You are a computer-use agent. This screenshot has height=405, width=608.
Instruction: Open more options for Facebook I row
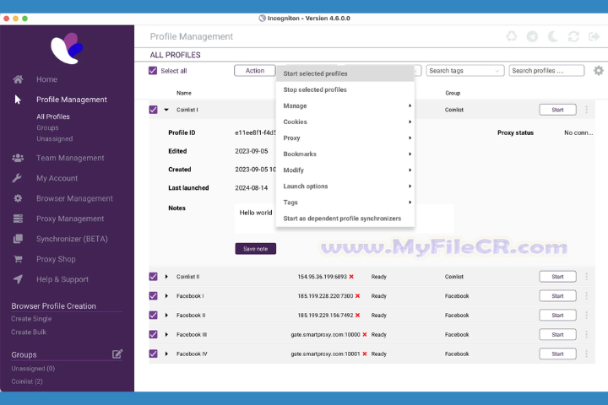(586, 295)
